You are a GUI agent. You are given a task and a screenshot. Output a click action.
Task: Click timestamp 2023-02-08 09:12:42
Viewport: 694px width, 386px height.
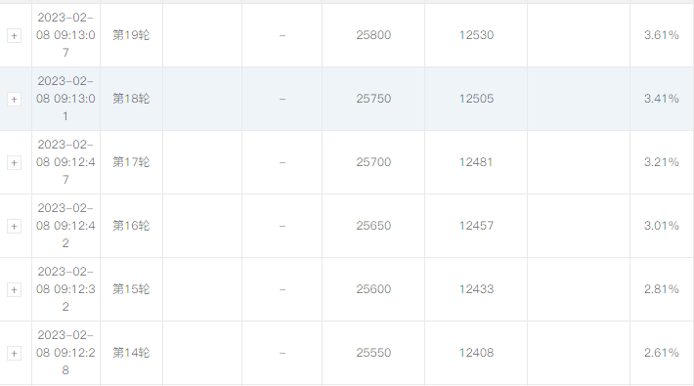[x=65, y=226]
